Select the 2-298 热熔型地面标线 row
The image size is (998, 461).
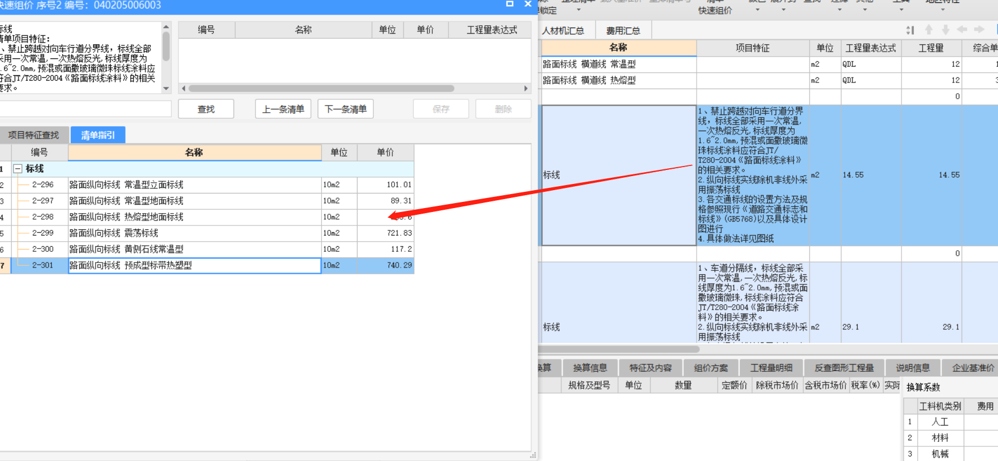point(207,217)
